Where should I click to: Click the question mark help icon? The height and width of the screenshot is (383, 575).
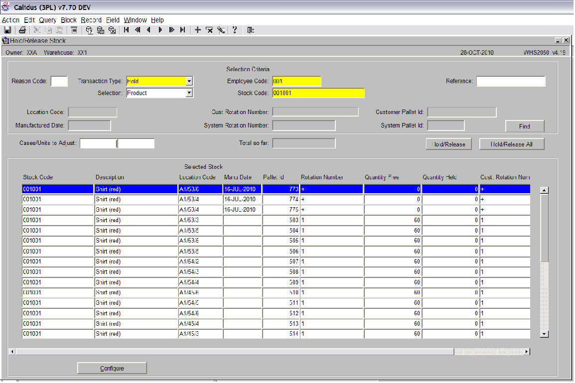235,30
